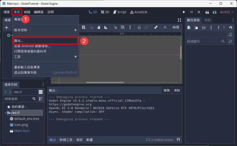
Task: Save the edited resource
Action: (204, 28)
